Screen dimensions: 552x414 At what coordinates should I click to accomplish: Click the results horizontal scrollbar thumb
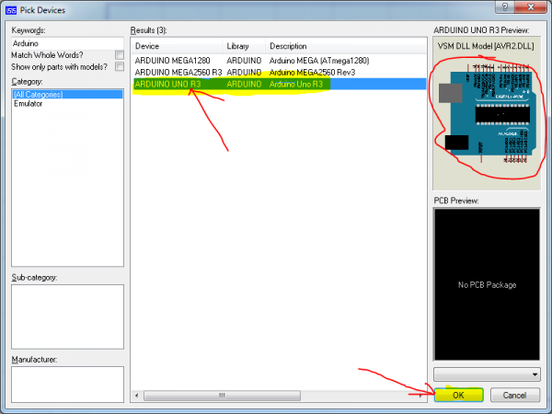(x=222, y=396)
